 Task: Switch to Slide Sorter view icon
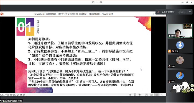[152, 95]
